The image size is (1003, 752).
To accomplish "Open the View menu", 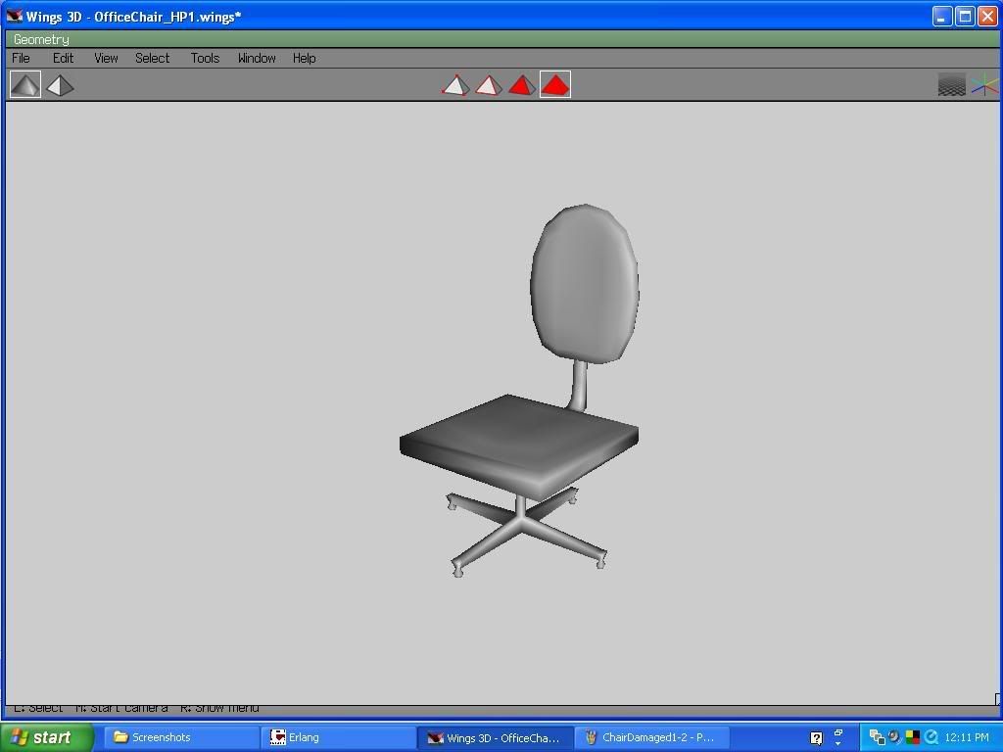I will pyautogui.click(x=105, y=58).
